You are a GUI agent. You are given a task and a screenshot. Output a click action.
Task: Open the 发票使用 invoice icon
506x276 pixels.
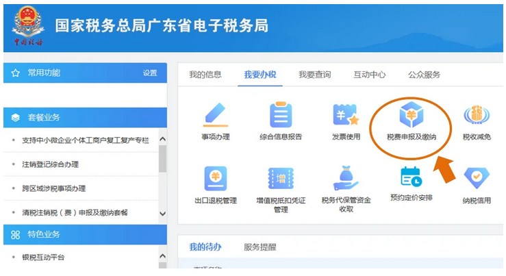346,114
